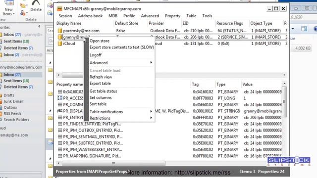Choose Open store from the context menu

coord(121,41)
